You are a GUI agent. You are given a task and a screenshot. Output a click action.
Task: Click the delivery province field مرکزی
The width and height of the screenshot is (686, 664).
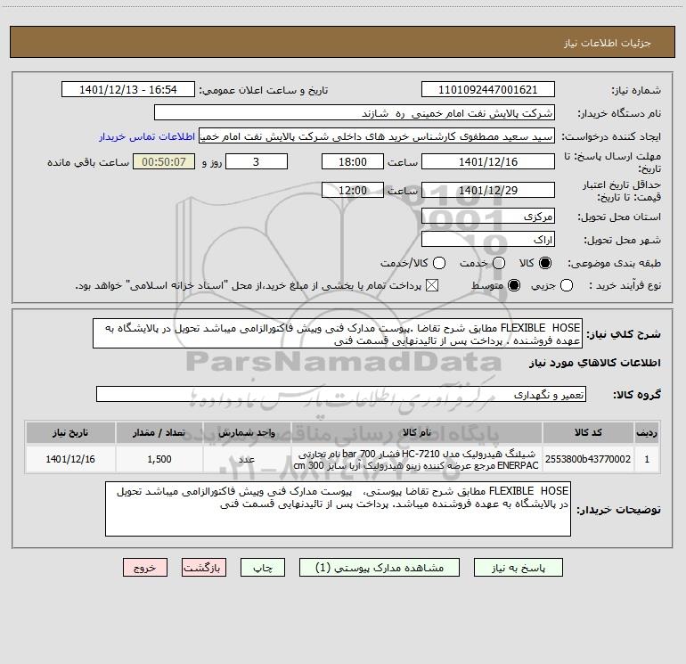coord(488,217)
